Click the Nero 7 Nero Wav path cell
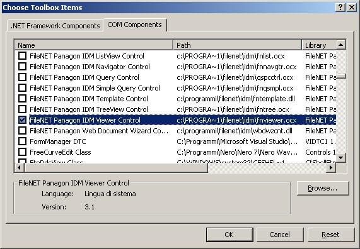The height and width of the screenshot is (249, 360). tap(237, 152)
